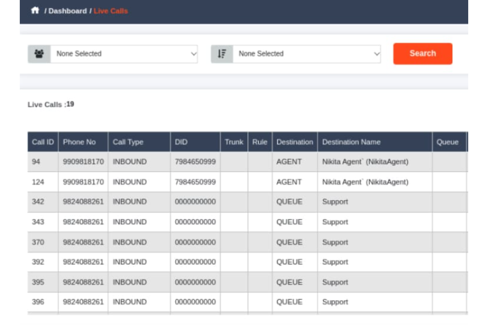Select Call ID 342 cell
The width and height of the screenshot is (488, 325).
[x=43, y=202]
